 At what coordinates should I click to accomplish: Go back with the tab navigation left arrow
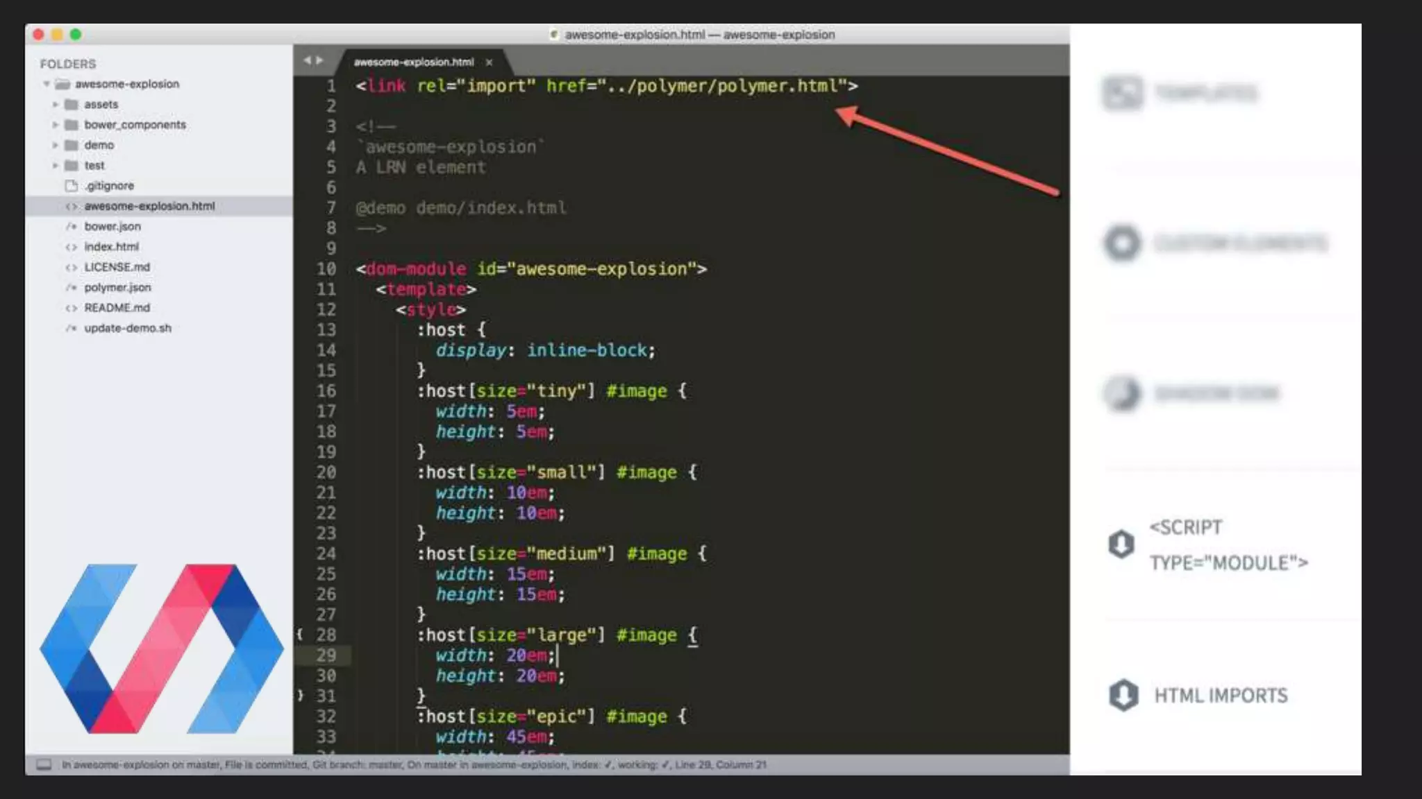click(x=307, y=61)
